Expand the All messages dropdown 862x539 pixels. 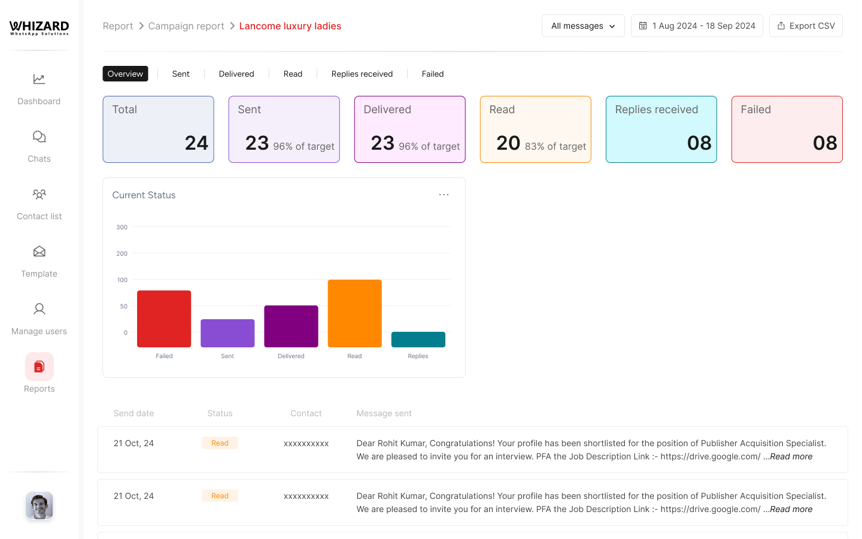(x=582, y=26)
